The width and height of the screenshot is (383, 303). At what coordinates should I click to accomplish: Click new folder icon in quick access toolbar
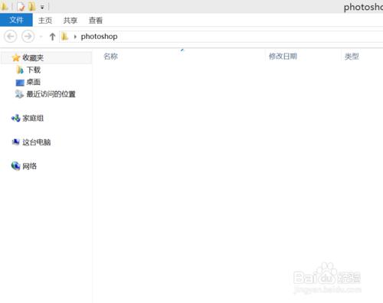pos(32,6)
